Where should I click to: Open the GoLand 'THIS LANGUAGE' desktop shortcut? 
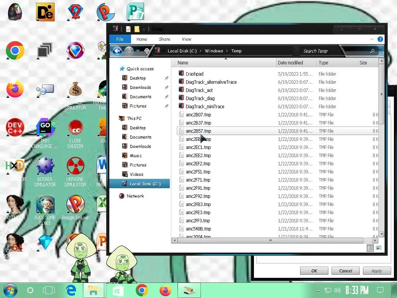(x=45, y=133)
